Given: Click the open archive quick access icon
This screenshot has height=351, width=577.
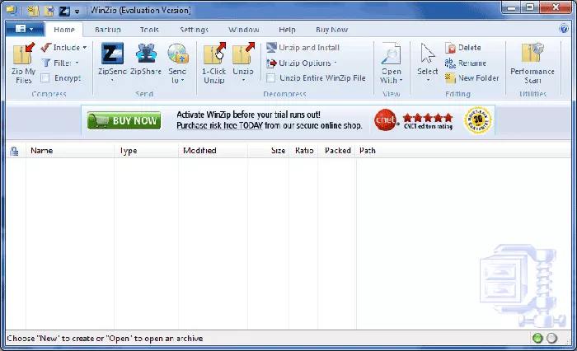Looking at the screenshot, I should tap(49, 11).
